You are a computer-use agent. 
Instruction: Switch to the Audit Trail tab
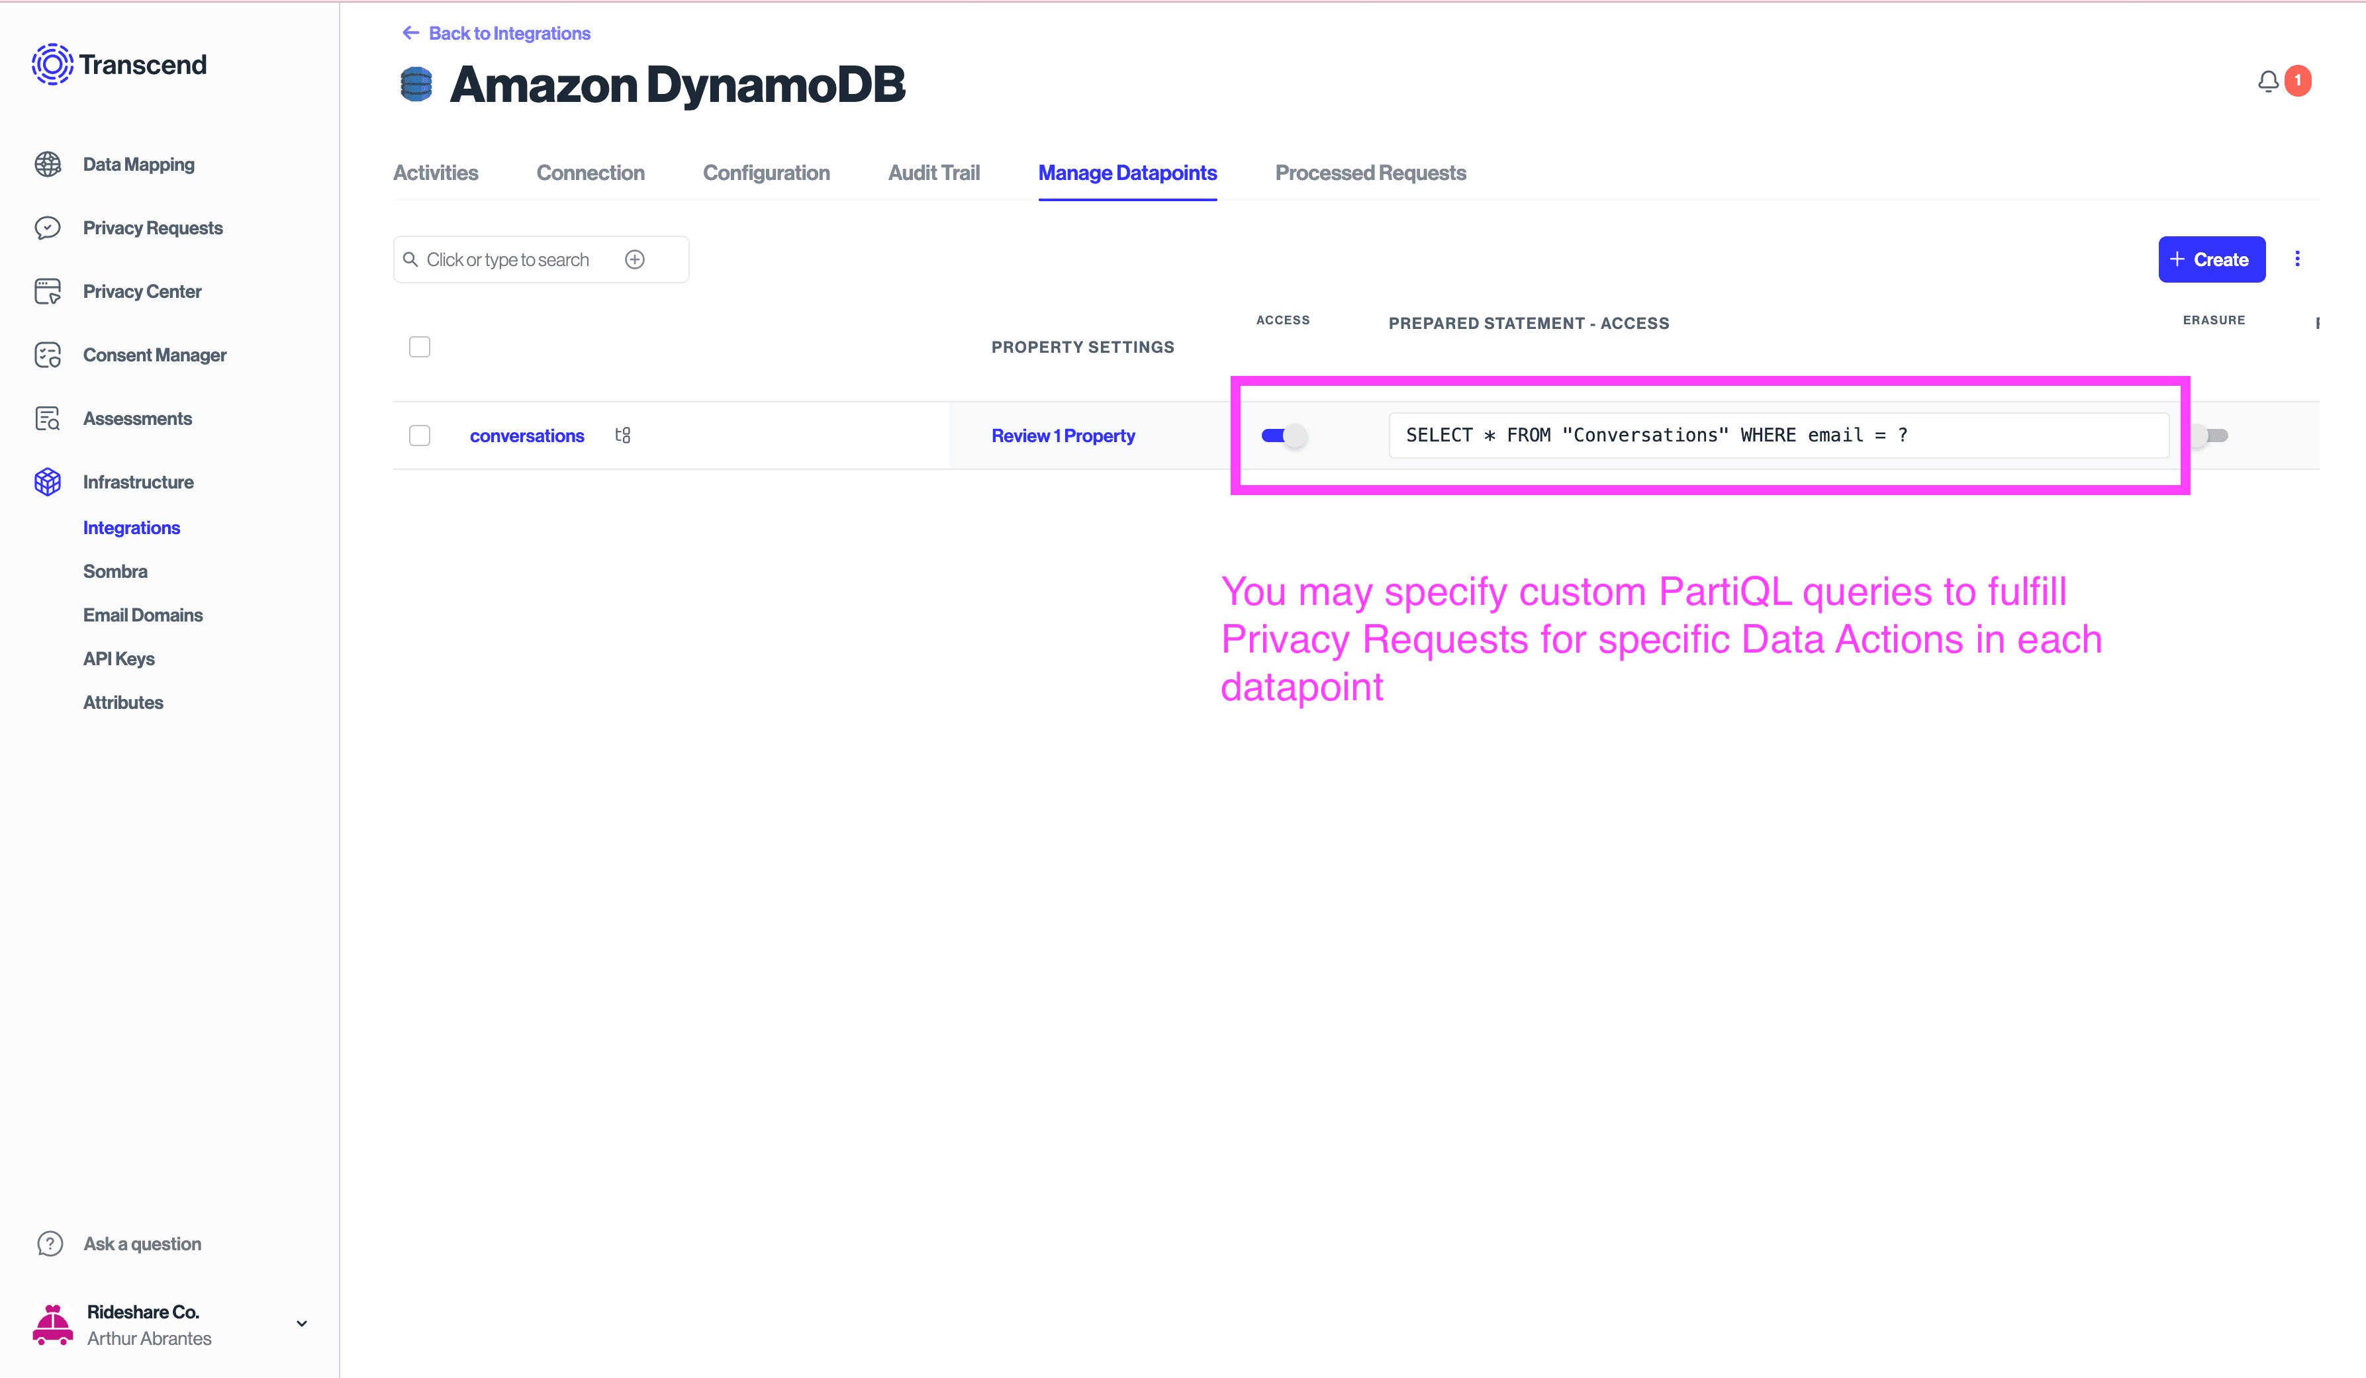933,172
